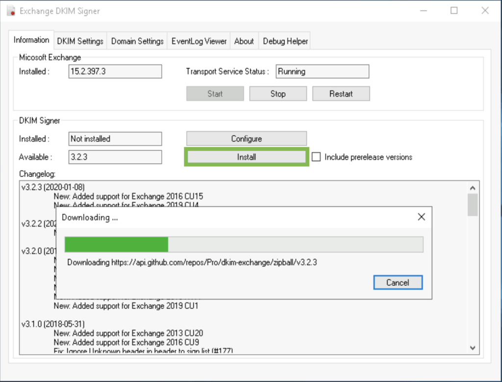Click the scrollbar up arrow
502x382 pixels.
click(473, 186)
